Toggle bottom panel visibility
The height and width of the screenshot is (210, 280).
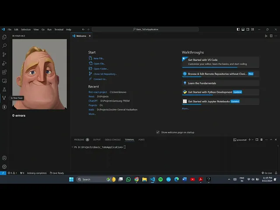[x=243, y=29]
